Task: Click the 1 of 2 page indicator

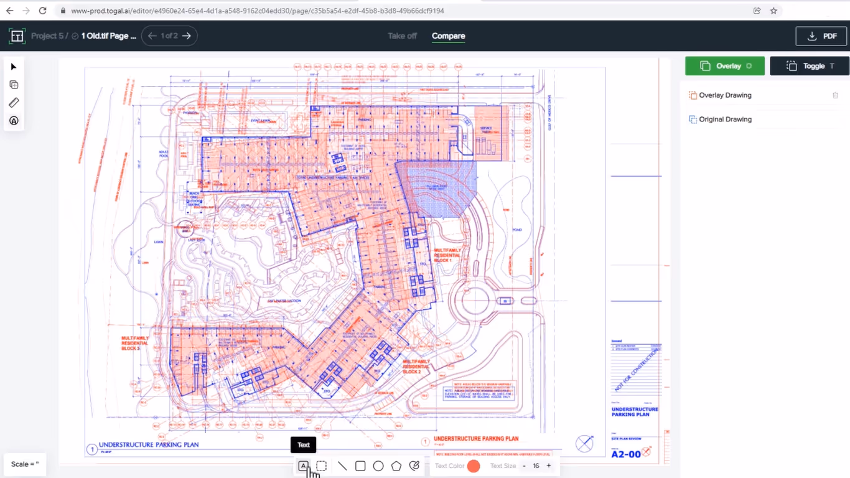Action: click(169, 36)
